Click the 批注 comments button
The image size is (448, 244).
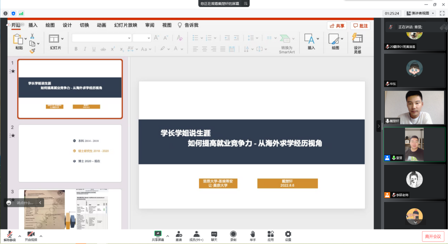pos(360,26)
